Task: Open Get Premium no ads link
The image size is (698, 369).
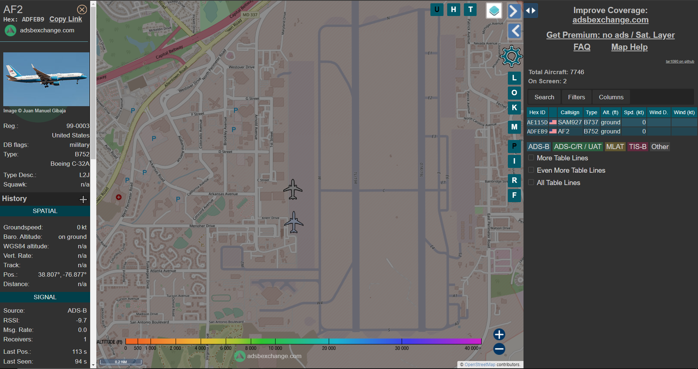Action: (610, 35)
